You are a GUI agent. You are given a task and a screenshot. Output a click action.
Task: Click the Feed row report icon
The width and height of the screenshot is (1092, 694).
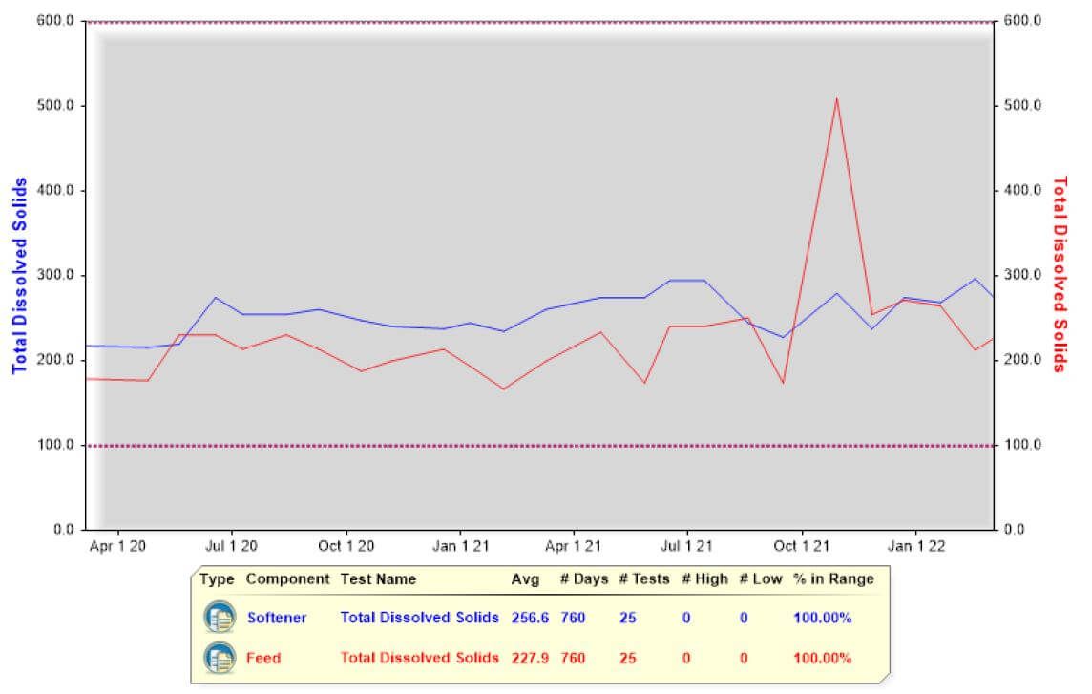[220, 658]
